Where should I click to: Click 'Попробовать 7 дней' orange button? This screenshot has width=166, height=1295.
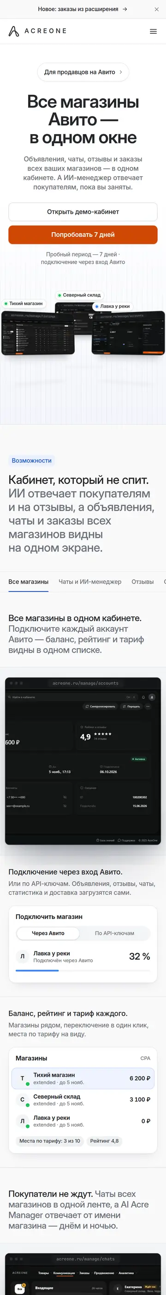tap(83, 235)
